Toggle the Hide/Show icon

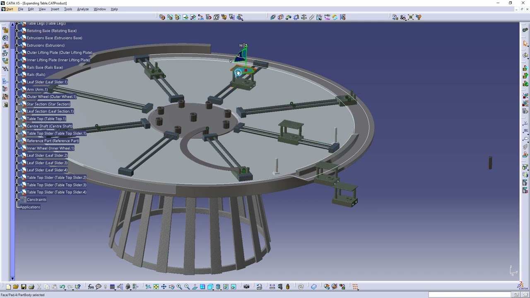click(x=226, y=286)
